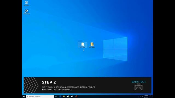Show hidden system tray icons
The width and height of the screenshot is (175, 98).
coord(139,96)
